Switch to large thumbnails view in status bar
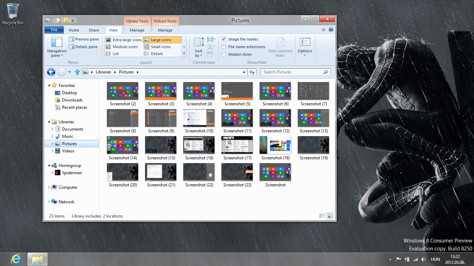The image size is (474, 266). [330, 216]
